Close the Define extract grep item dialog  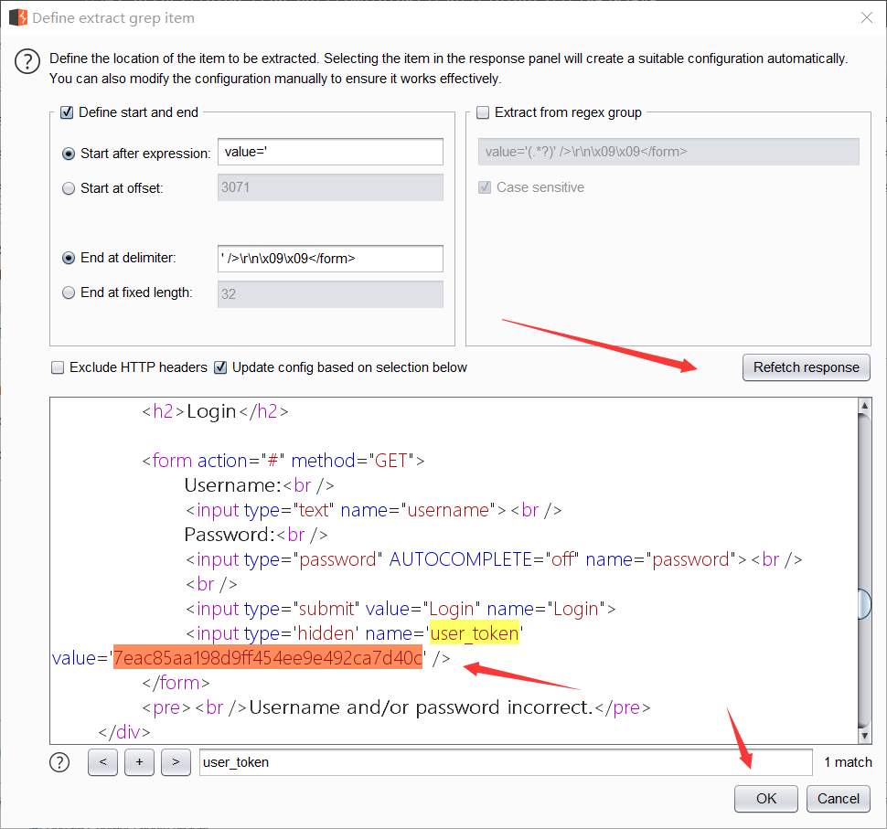[x=866, y=16]
